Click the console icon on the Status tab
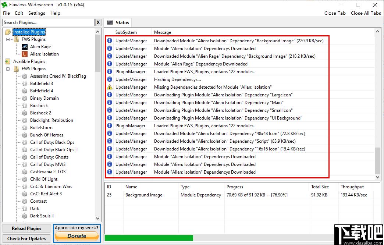This screenshot has height=245, width=384. pyautogui.click(x=110, y=22)
